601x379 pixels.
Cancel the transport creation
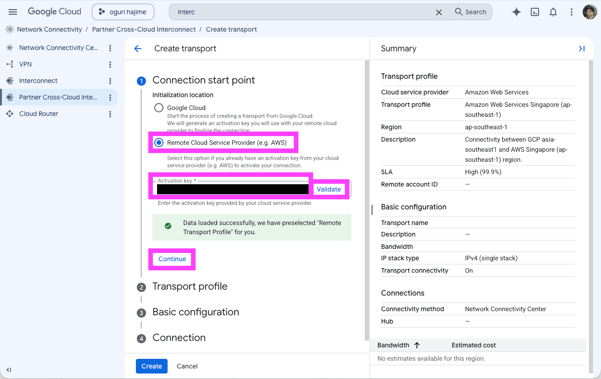point(187,366)
